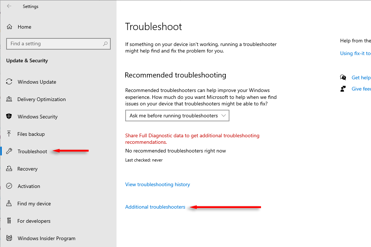Click the search magnifier icon
This screenshot has width=371, height=247.
point(105,44)
